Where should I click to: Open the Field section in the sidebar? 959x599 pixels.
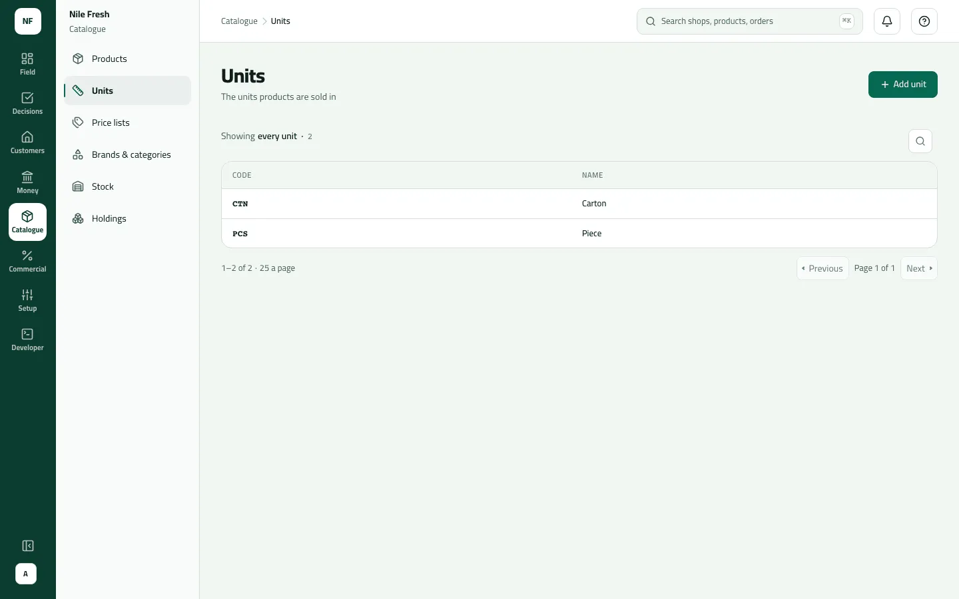click(27, 64)
